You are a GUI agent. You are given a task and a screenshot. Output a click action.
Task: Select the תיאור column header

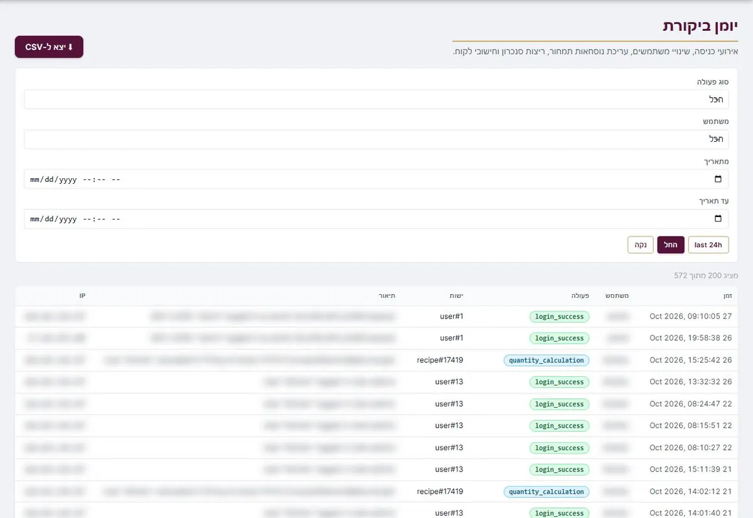(387, 295)
